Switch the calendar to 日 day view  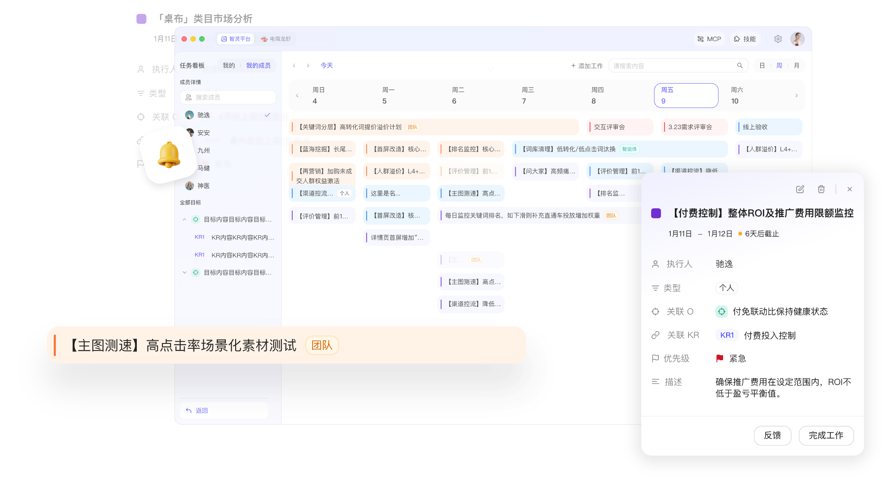tap(762, 65)
